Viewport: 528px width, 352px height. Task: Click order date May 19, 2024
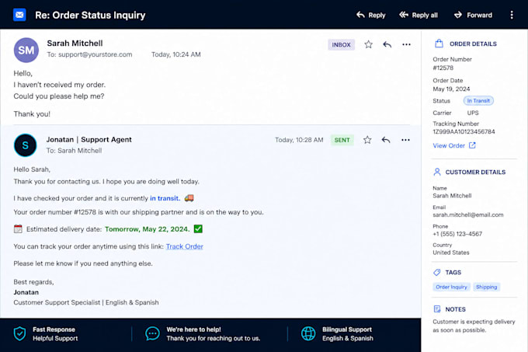(x=451, y=89)
